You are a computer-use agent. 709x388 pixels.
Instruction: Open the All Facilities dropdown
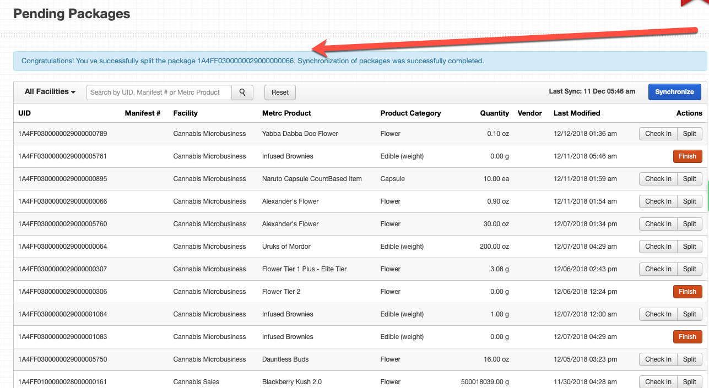pyautogui.click(x=48, y=91)
